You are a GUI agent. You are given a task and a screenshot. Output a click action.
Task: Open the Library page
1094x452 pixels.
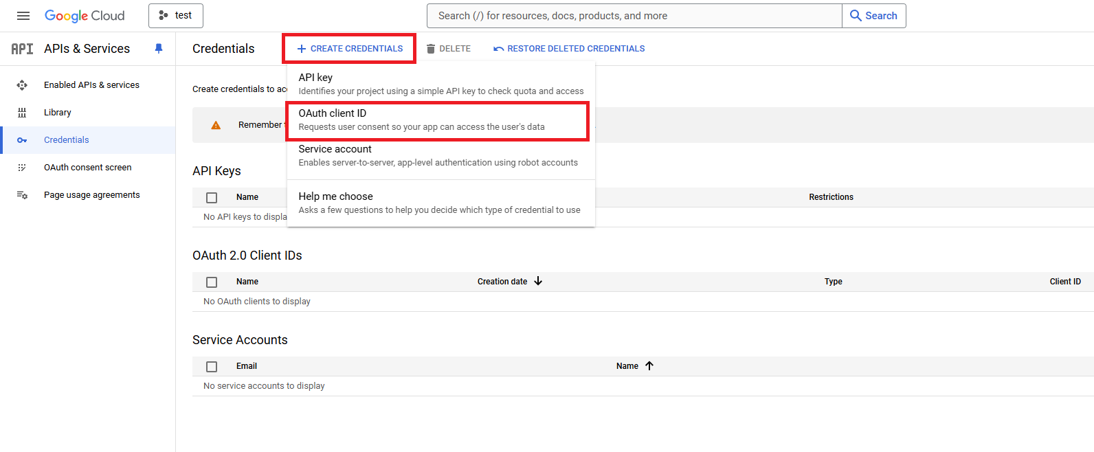(x=58, y=113)
